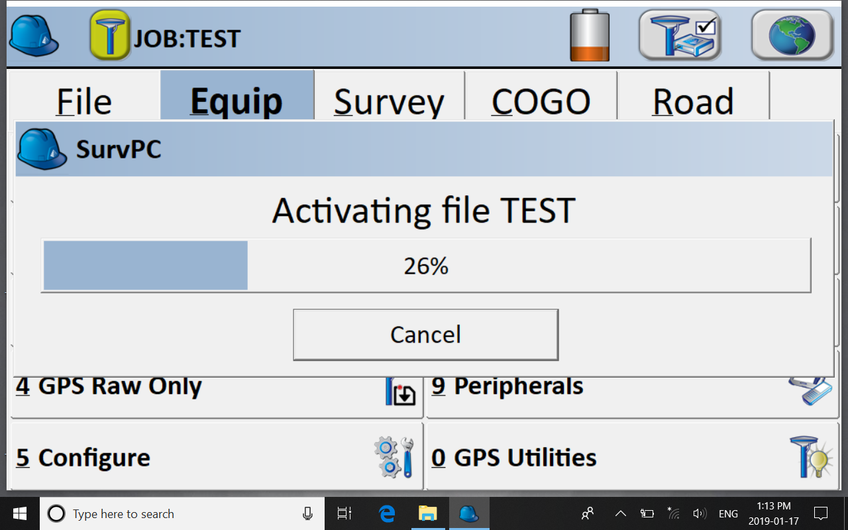
Task: Click the volume speaker tray icon
Action: click(x=699, y=513)
